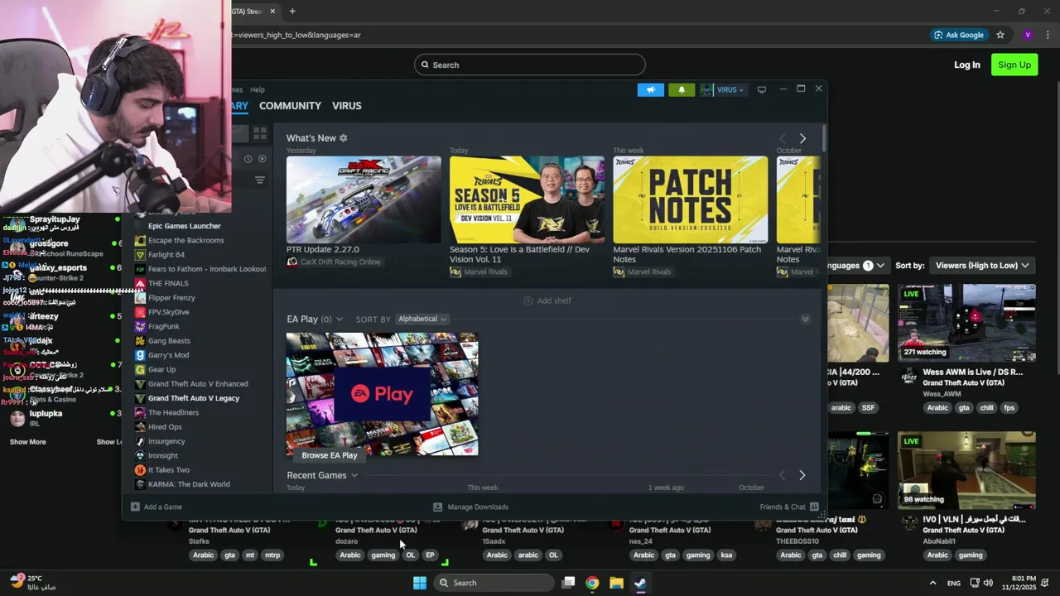The image size is (1060, 596).
Task: Open the PTR Update 2.27.0 news thumbnail
Action: click(x=364, y=199)
